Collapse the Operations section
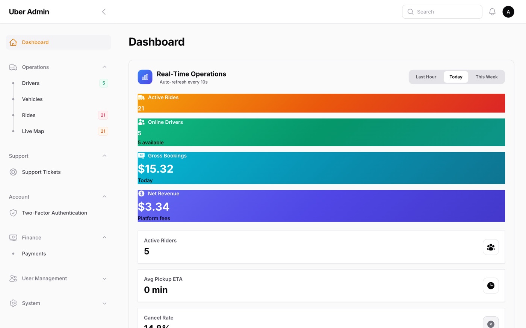 (104, 67)
